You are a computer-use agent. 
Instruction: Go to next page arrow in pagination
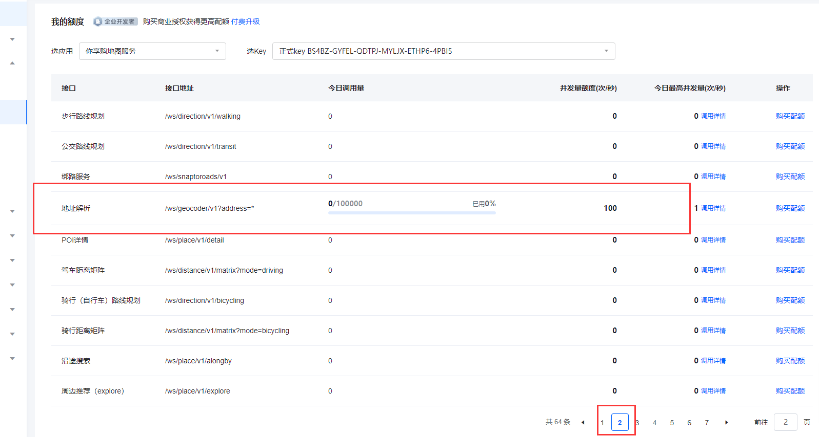[726, 422]
